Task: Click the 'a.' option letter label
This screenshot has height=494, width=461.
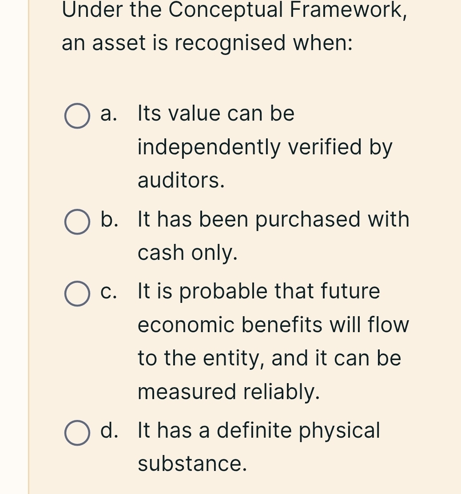Action: click(109, 114)
